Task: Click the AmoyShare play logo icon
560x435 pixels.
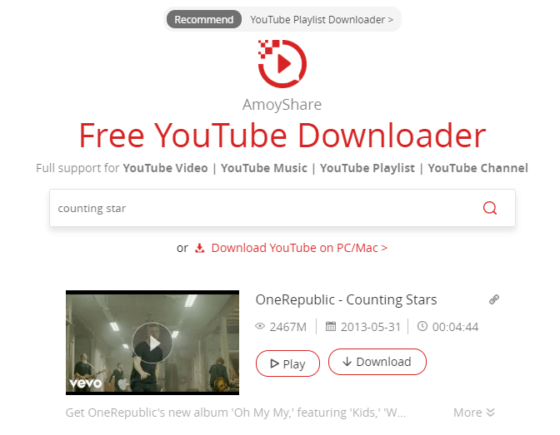Action: (282, 63)
